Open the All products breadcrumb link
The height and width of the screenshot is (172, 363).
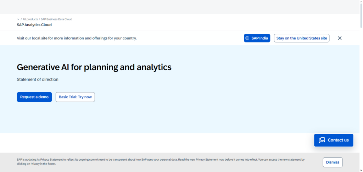point(30,19)
